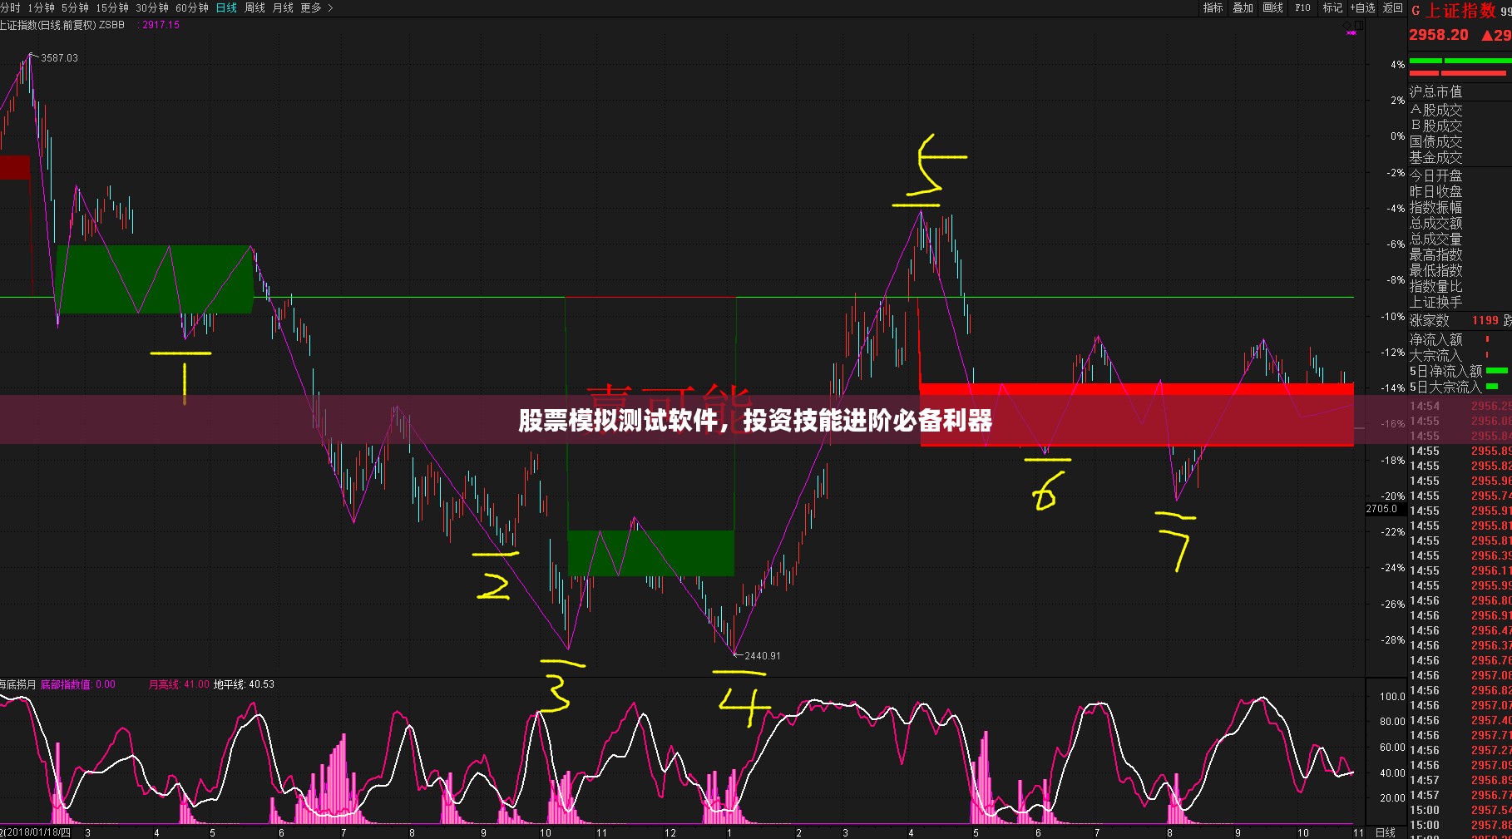Open the F10 company info
This screenshot has width=1512, height=839.
1302,7
